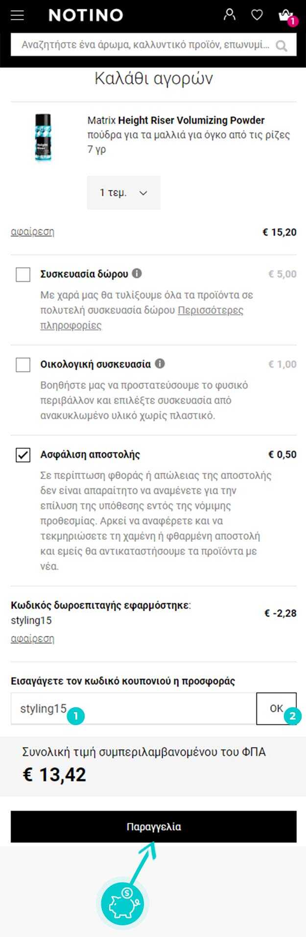
Task: Click the search magnifier icon
Action: (282, 46)
